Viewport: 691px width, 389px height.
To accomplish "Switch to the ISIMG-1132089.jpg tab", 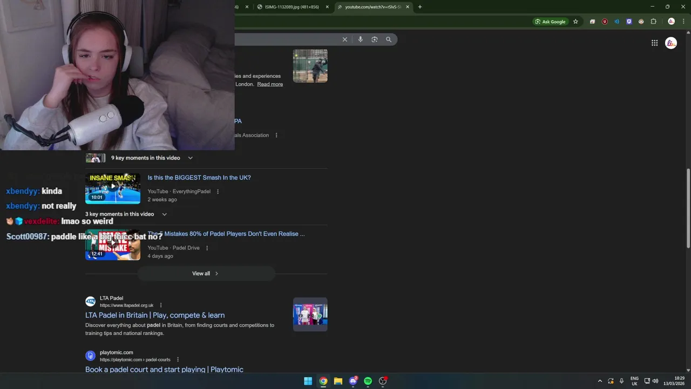I will [x=292, y=7].
